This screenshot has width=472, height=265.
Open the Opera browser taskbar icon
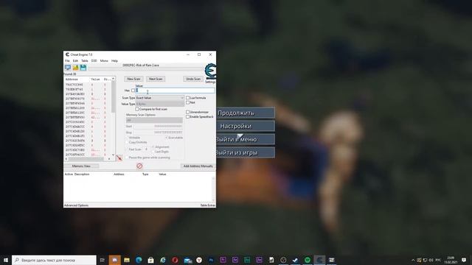click(175, 260)
